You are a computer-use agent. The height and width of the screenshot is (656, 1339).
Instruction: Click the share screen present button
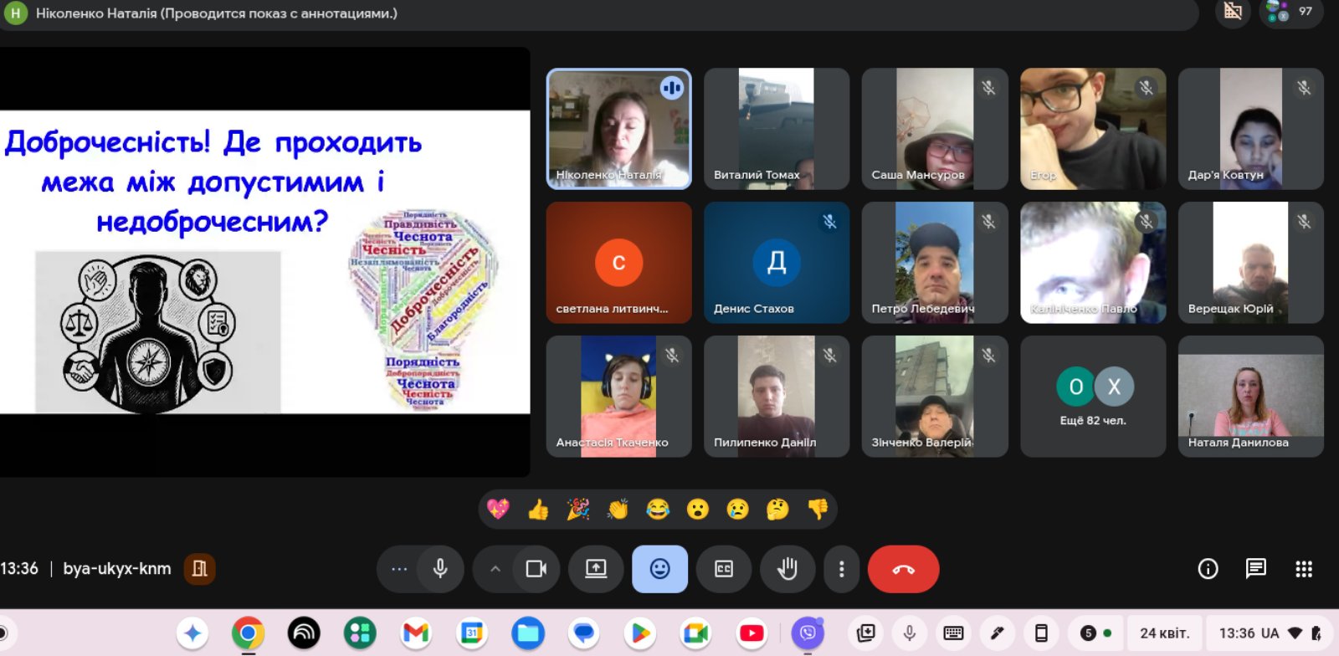[596, 569]
